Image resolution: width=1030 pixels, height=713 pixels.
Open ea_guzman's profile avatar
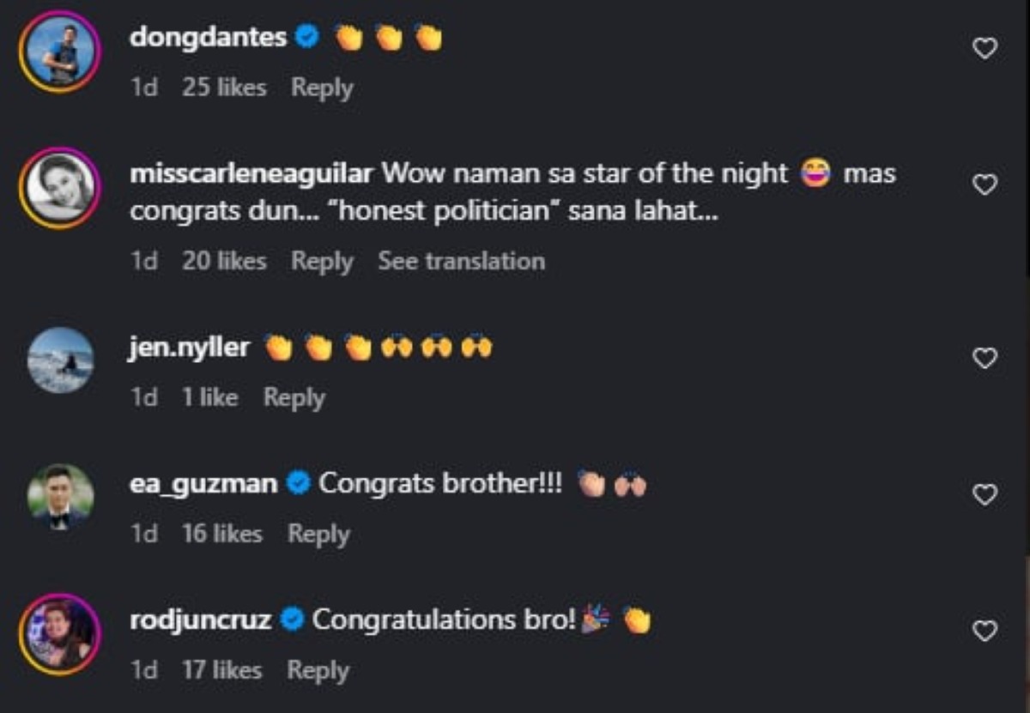tap(60, 497)
